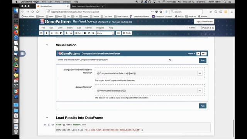Restart and run all with the fast-forward icon

coord(93,33)
